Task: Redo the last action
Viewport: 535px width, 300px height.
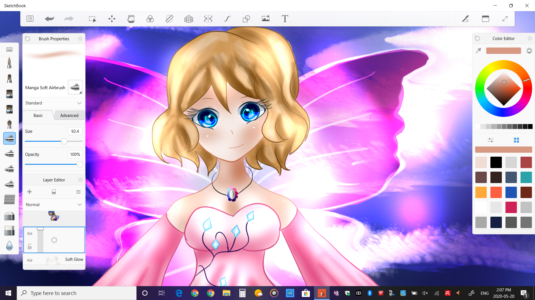Action: pyautogui.click(x=69, y=19)
